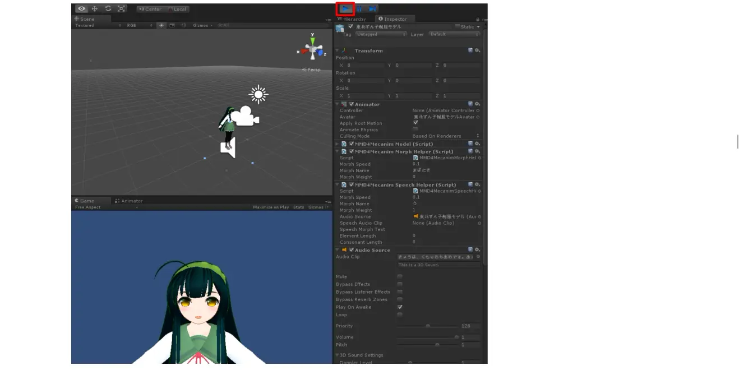Open Transform component settings gear

[478, 50]
